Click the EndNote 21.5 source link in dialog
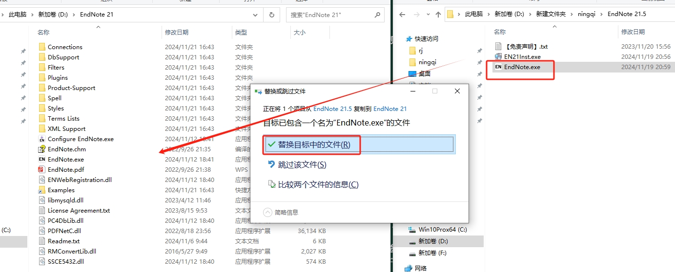Screen dimensions: 675x272 332,109
